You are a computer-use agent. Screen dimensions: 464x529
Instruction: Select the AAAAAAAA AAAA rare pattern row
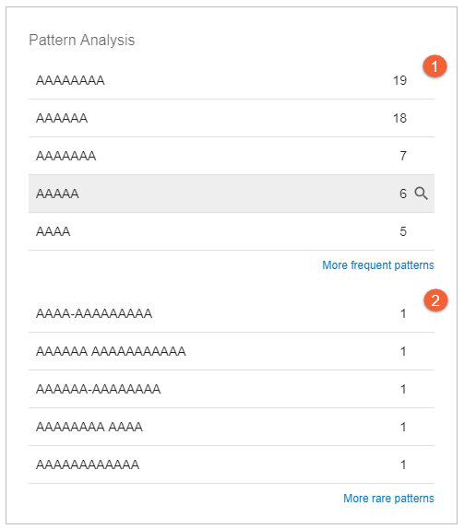tap(232, 427)
